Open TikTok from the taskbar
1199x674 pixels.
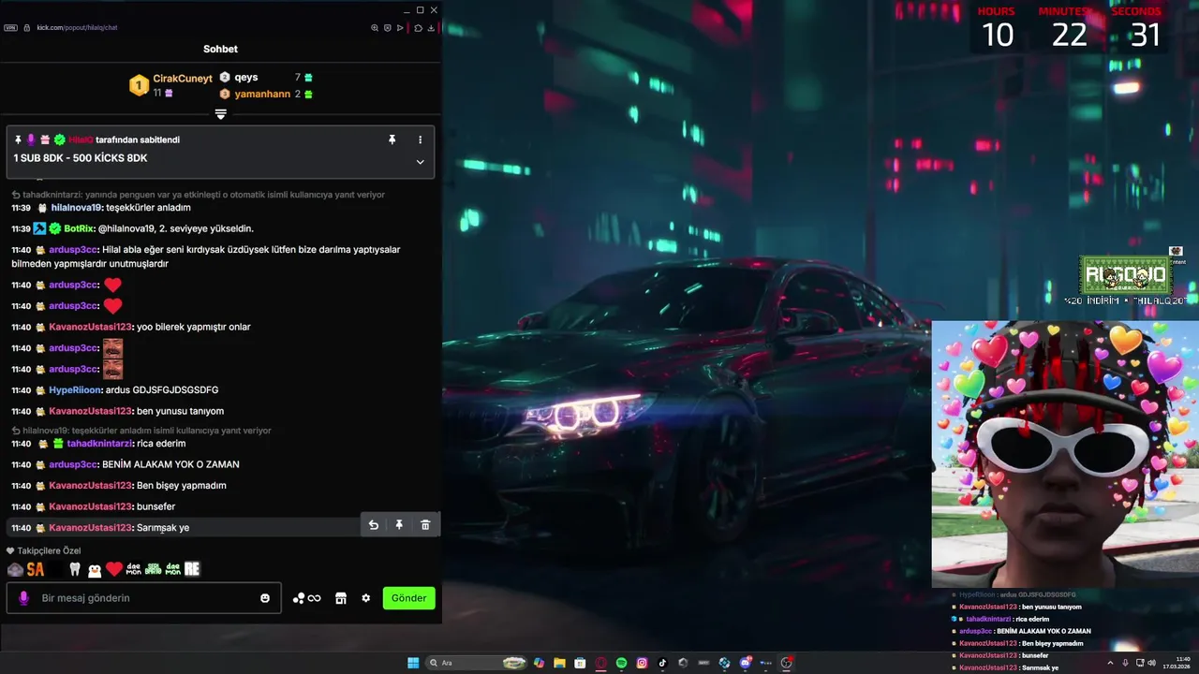pos(662,663)
